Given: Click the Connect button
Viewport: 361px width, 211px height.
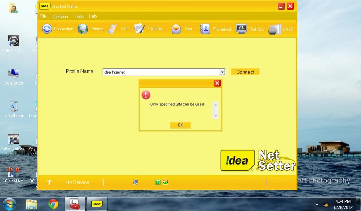Looking at the screenshot, I should tap(245, 72).
